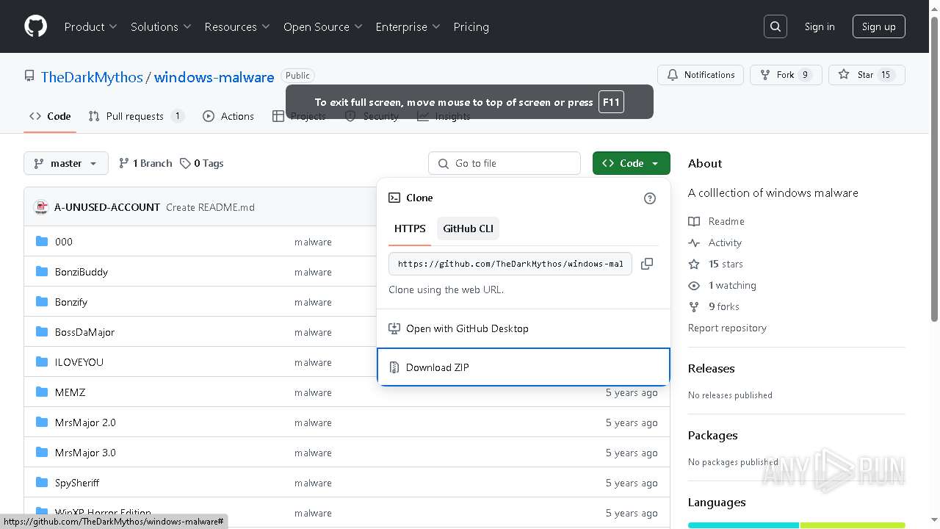Click the search magnifier icon in header

(x=775, y=26)
